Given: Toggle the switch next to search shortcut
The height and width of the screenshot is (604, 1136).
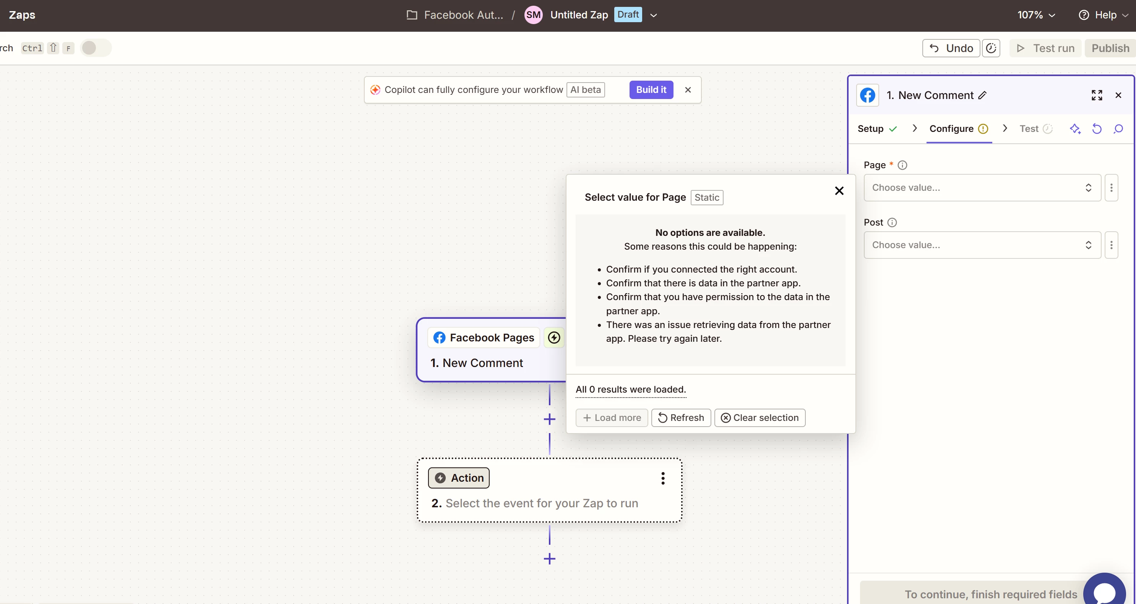Looking at the screenshot, I should click(x=96, y=48).
